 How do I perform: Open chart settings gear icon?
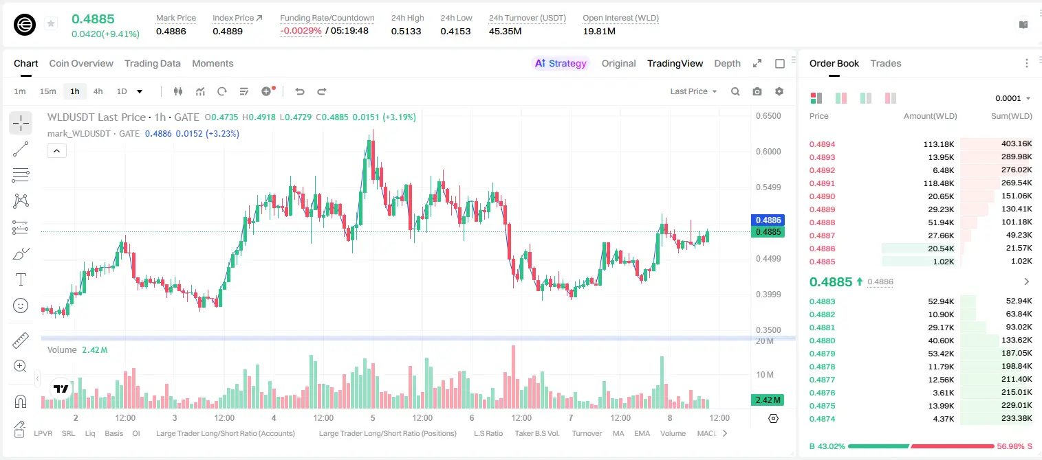pyautogui.click(x=779, y=91)
